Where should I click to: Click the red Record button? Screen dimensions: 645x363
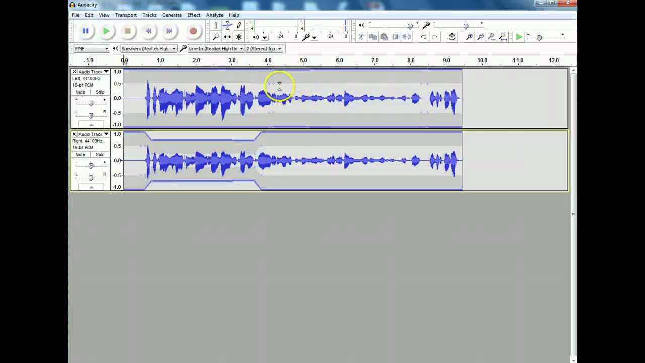pyautogui.click(x=193, y=31)
